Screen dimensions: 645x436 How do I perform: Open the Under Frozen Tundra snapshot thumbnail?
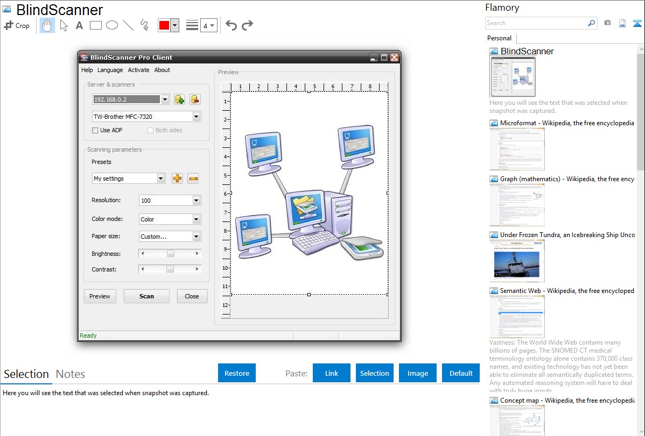click(517, 261)
